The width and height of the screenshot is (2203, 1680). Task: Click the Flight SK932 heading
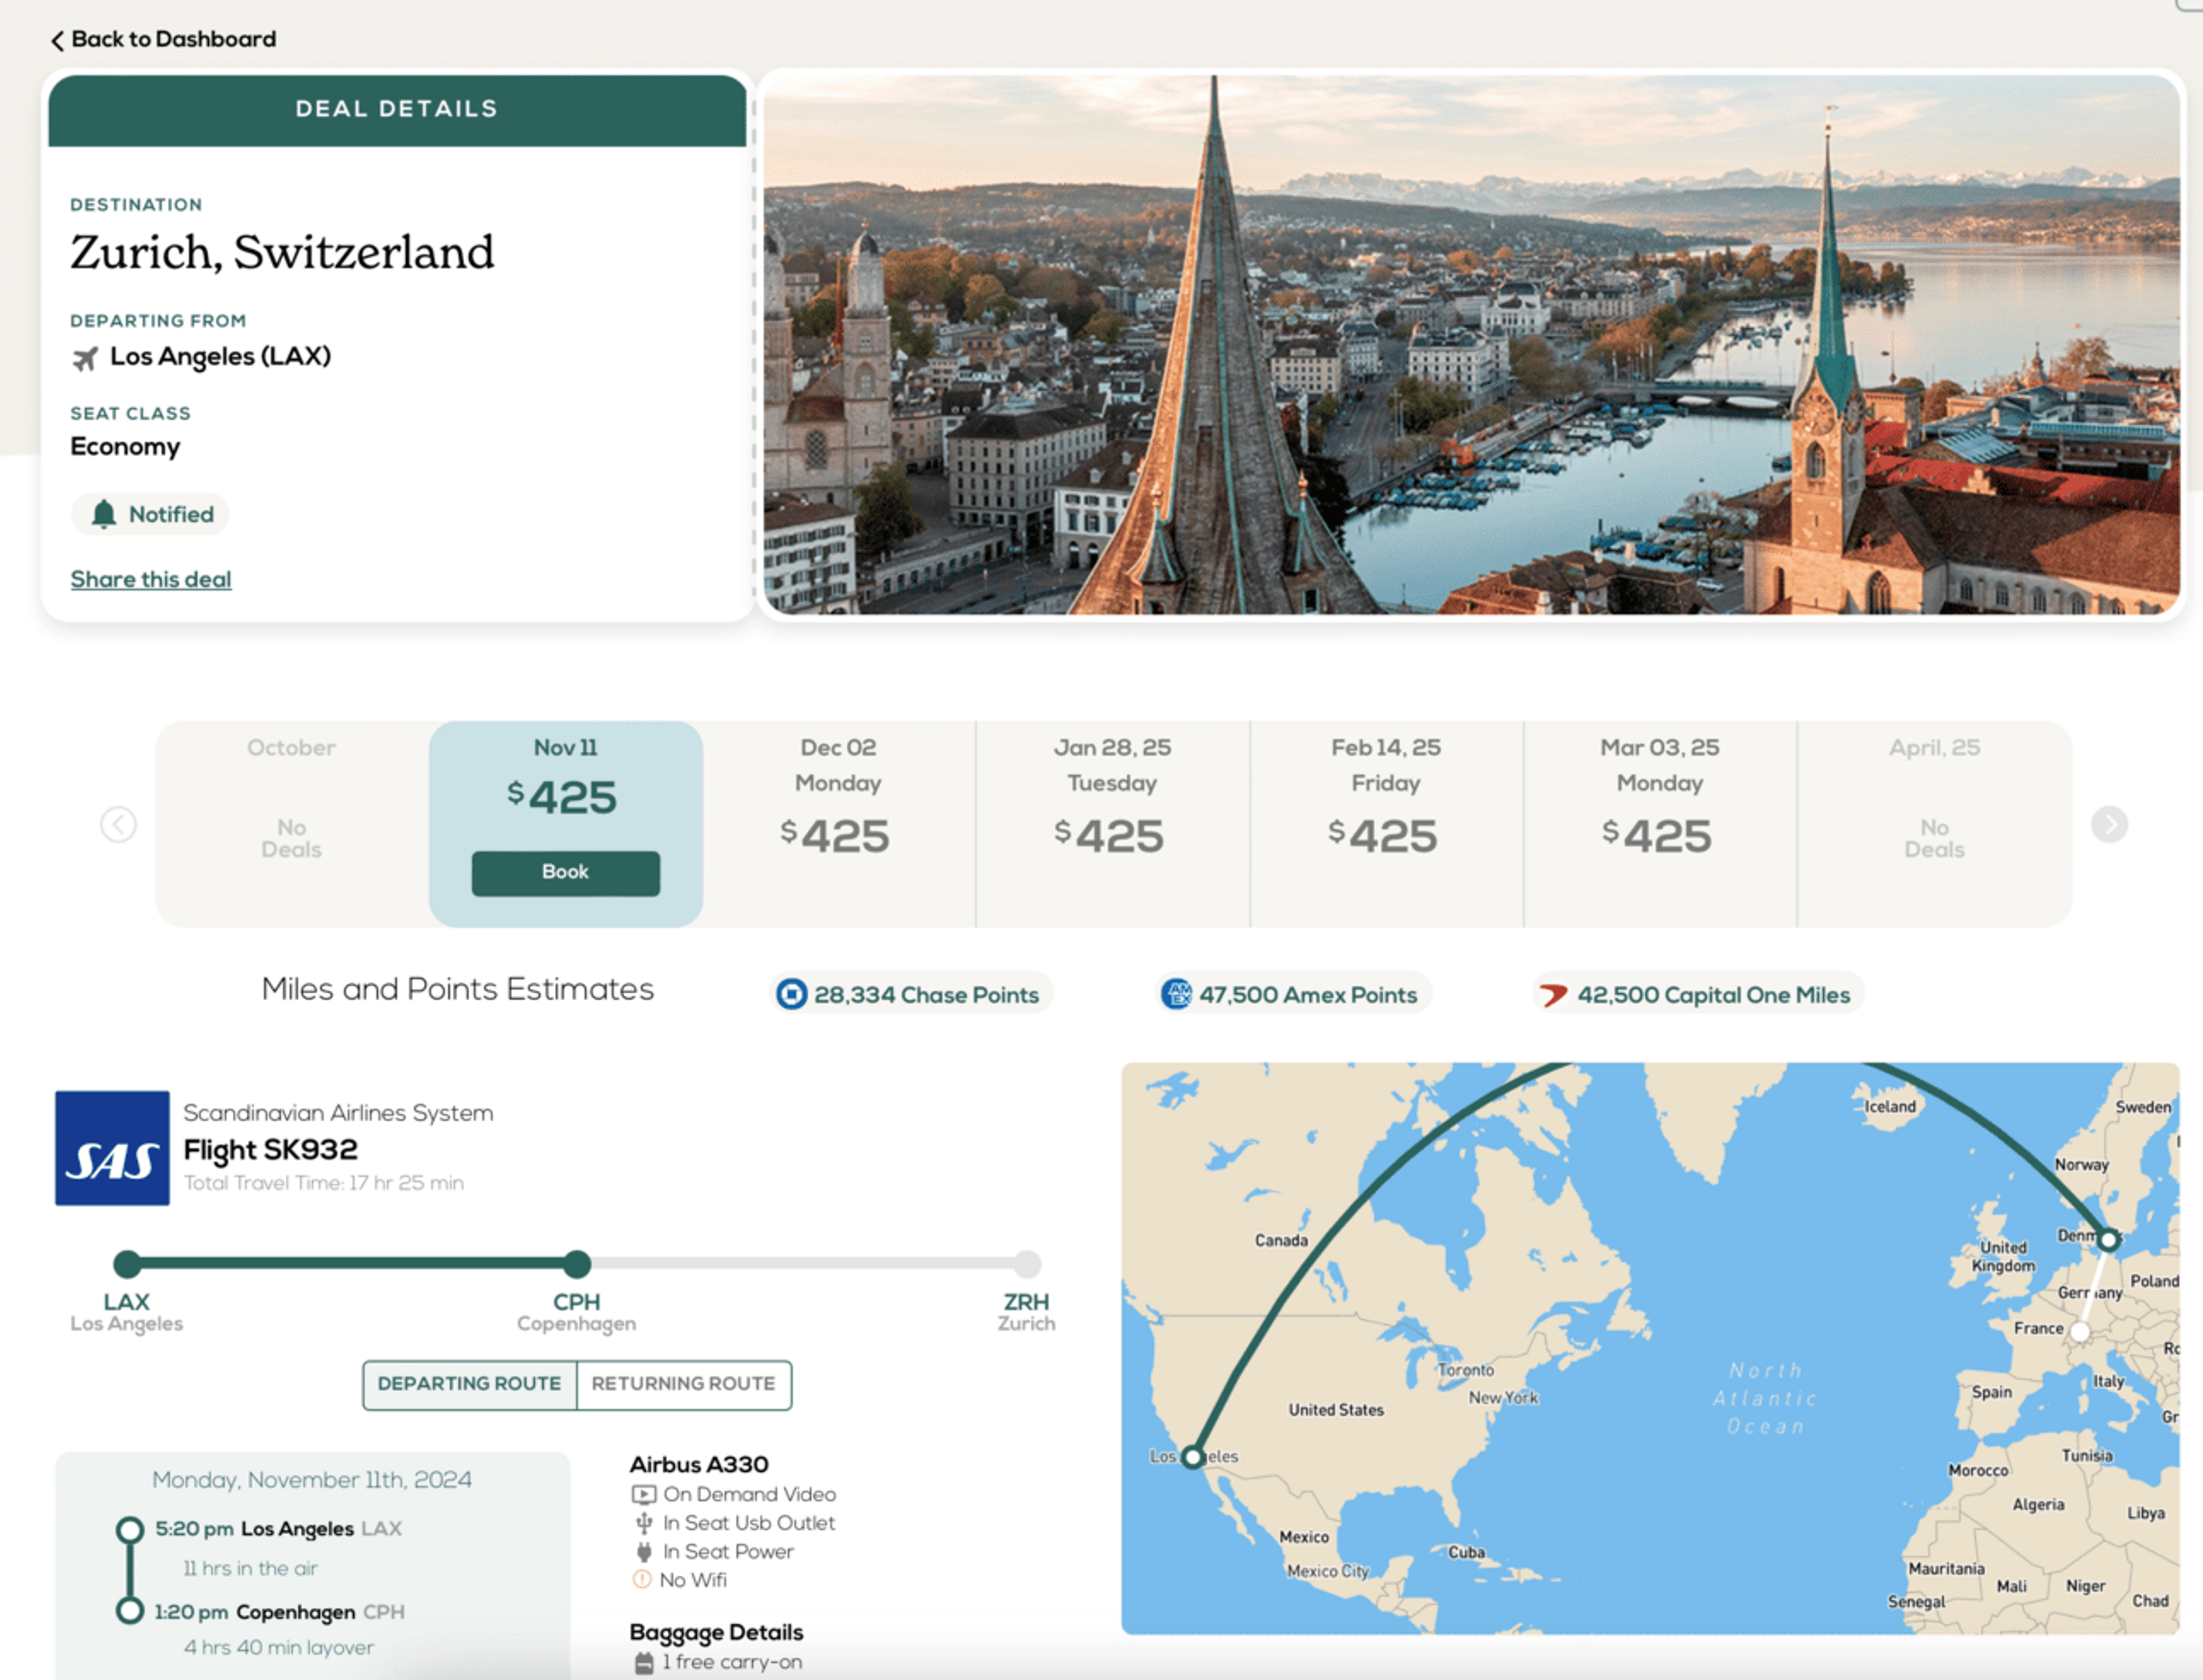pyautogui.click(x=270, y=1150)
